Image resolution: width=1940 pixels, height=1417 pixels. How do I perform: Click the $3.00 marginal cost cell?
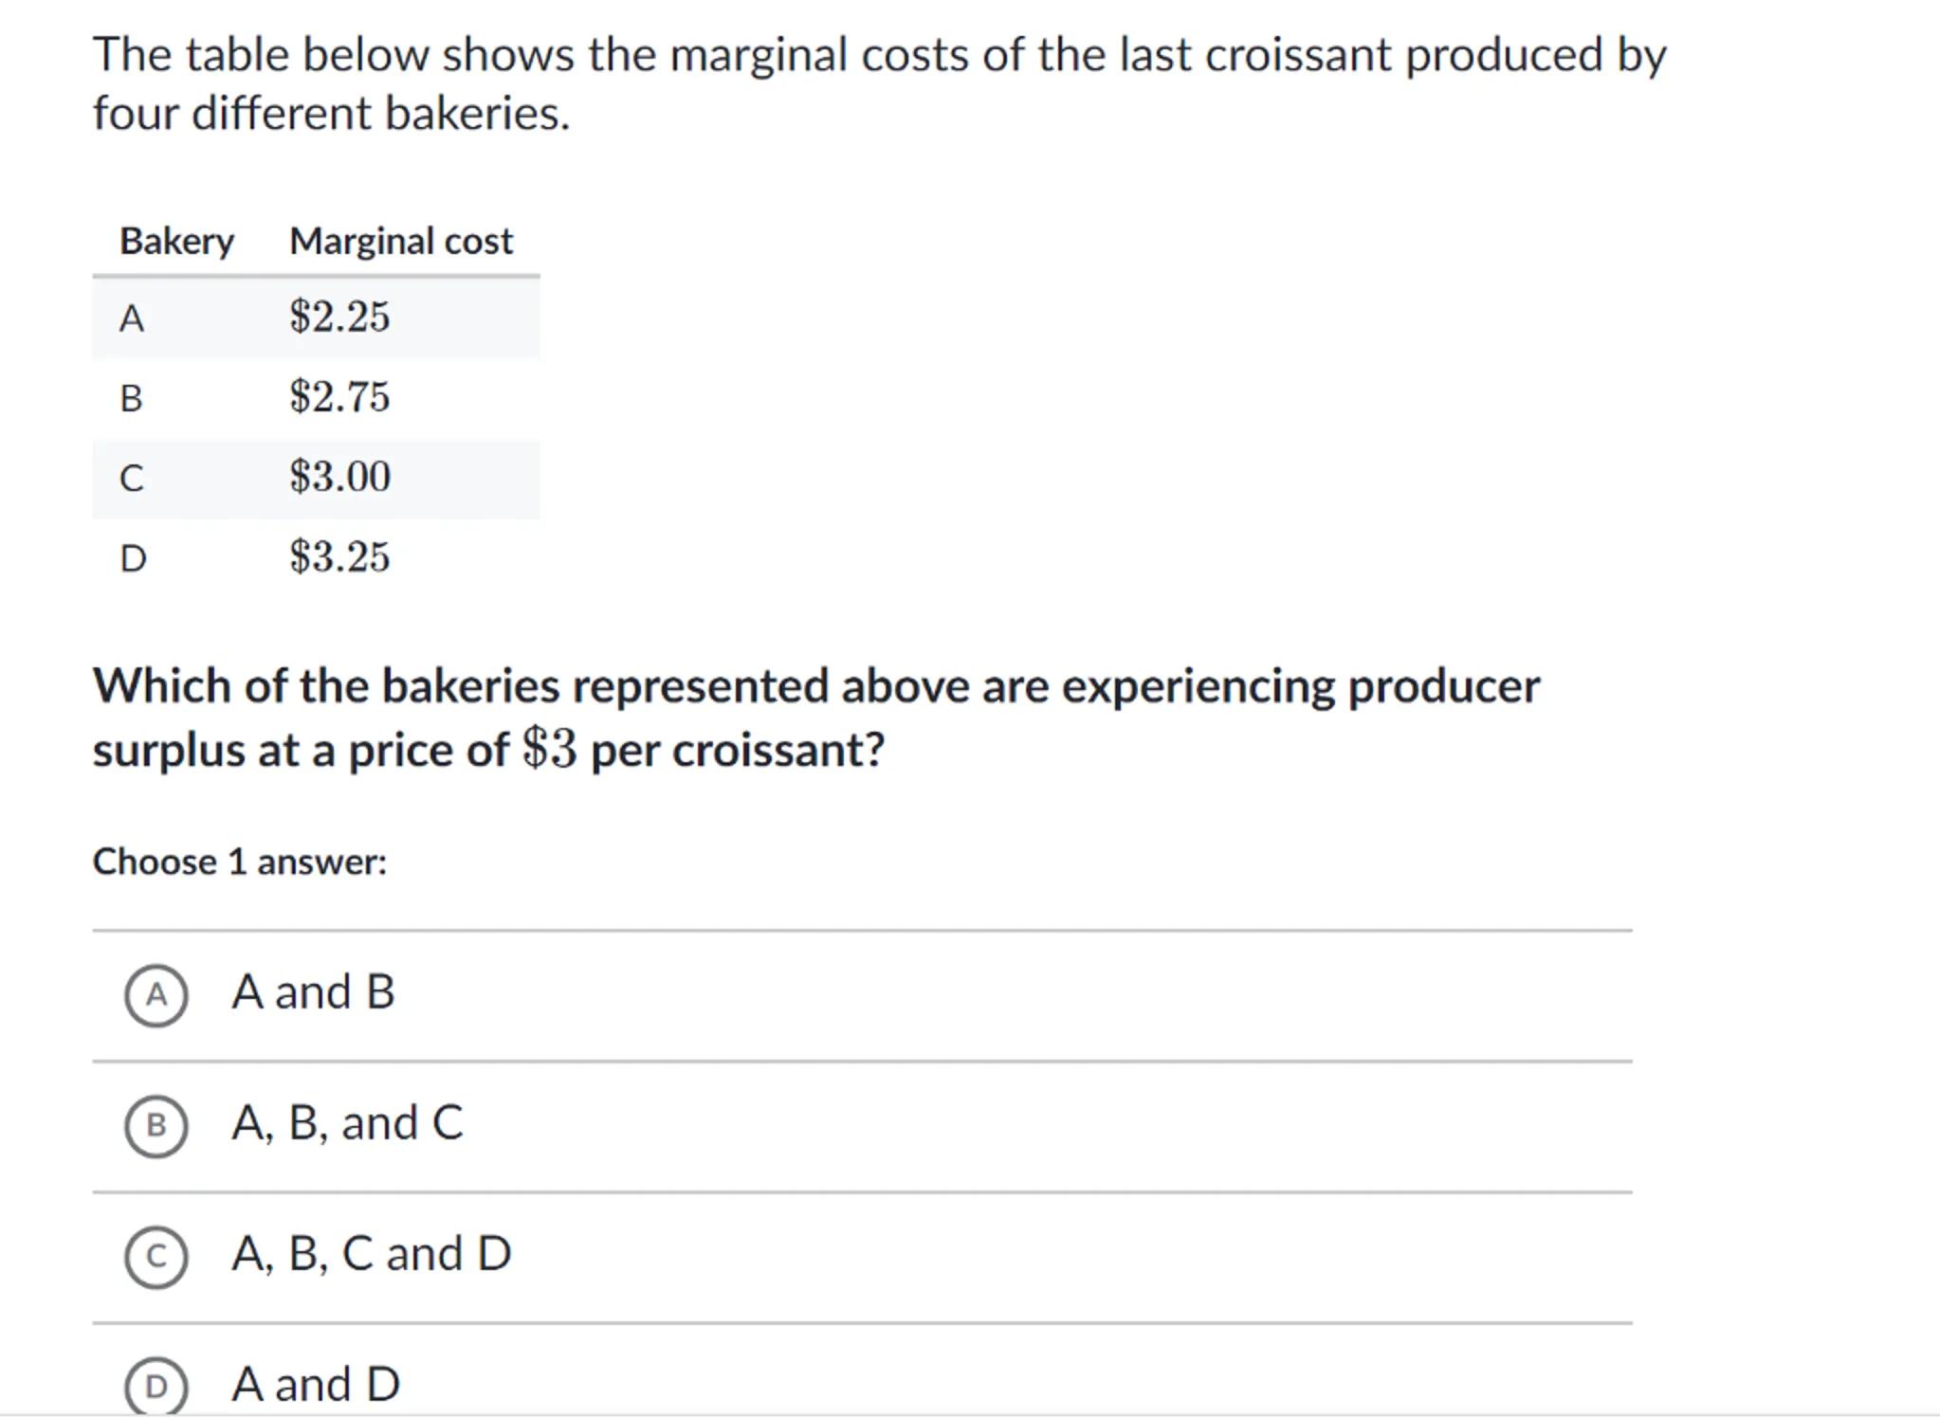(x=339, y=477)
